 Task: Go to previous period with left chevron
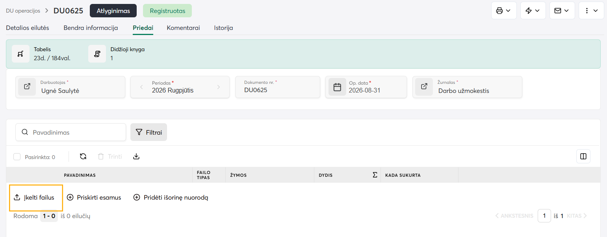141,87
